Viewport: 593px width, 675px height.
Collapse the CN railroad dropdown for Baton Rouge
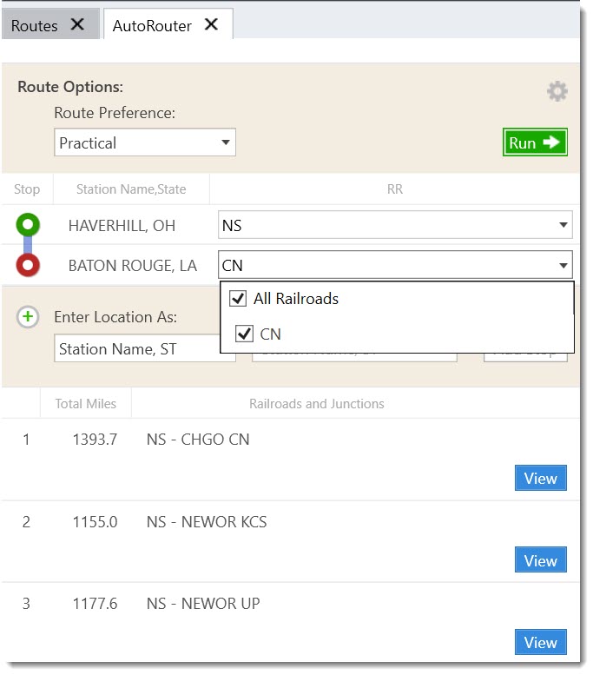click(563, 265)
